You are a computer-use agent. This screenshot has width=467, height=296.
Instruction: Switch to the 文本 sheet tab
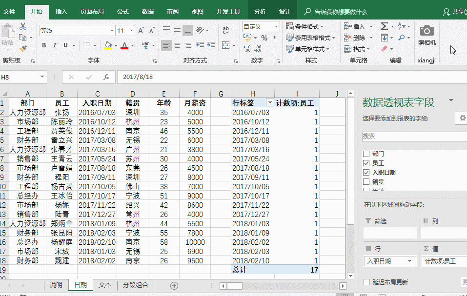[105, 285]
